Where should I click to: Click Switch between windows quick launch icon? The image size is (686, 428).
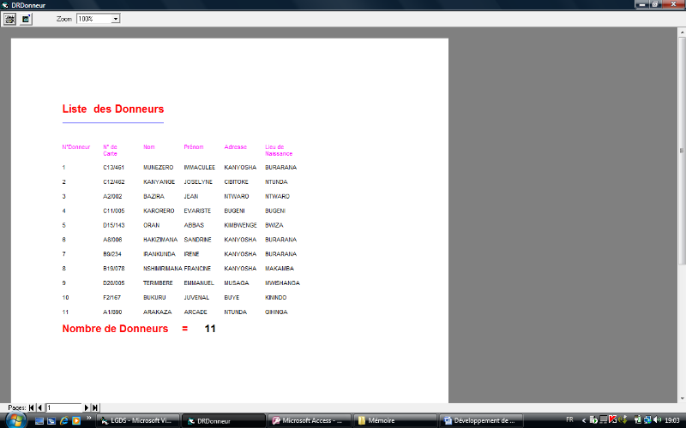51,420
